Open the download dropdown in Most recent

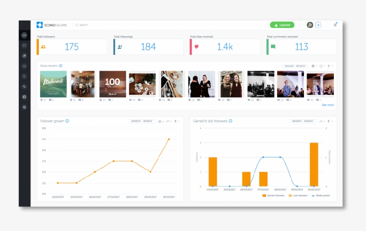tap(330, 66)
